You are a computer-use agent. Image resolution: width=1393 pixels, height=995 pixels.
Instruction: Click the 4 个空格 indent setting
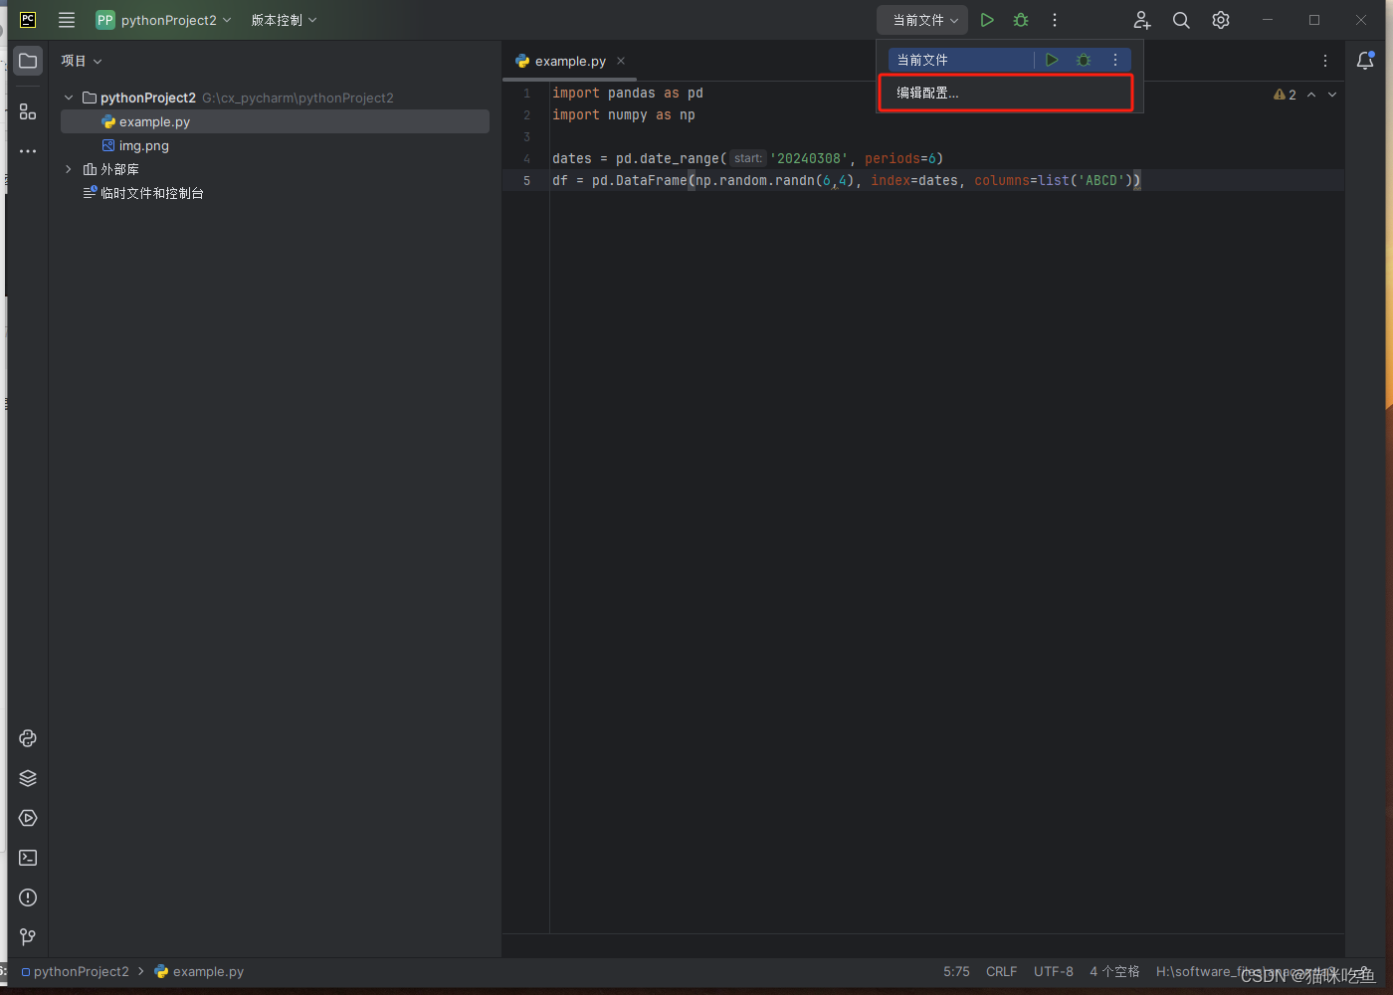(1114, 971)
